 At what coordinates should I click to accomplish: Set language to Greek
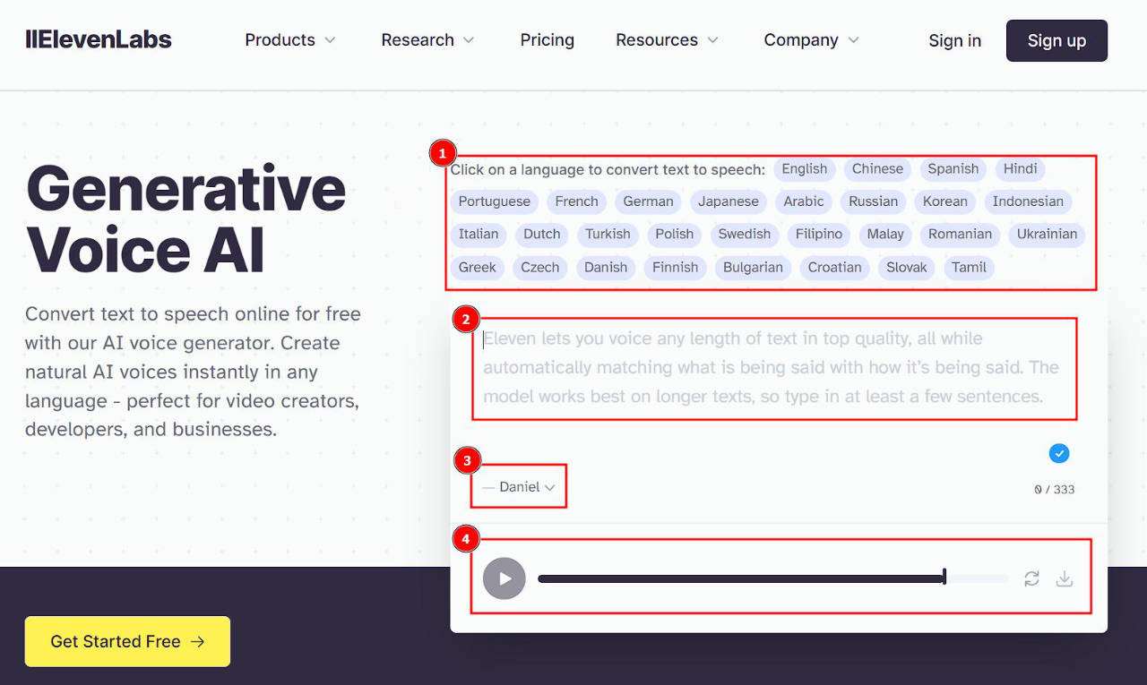tap(478, 268)
